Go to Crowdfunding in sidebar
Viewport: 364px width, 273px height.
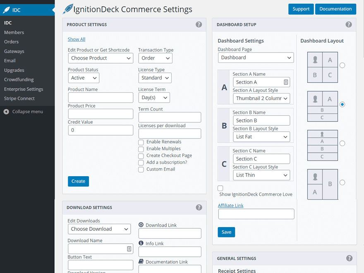pos(19,79)
